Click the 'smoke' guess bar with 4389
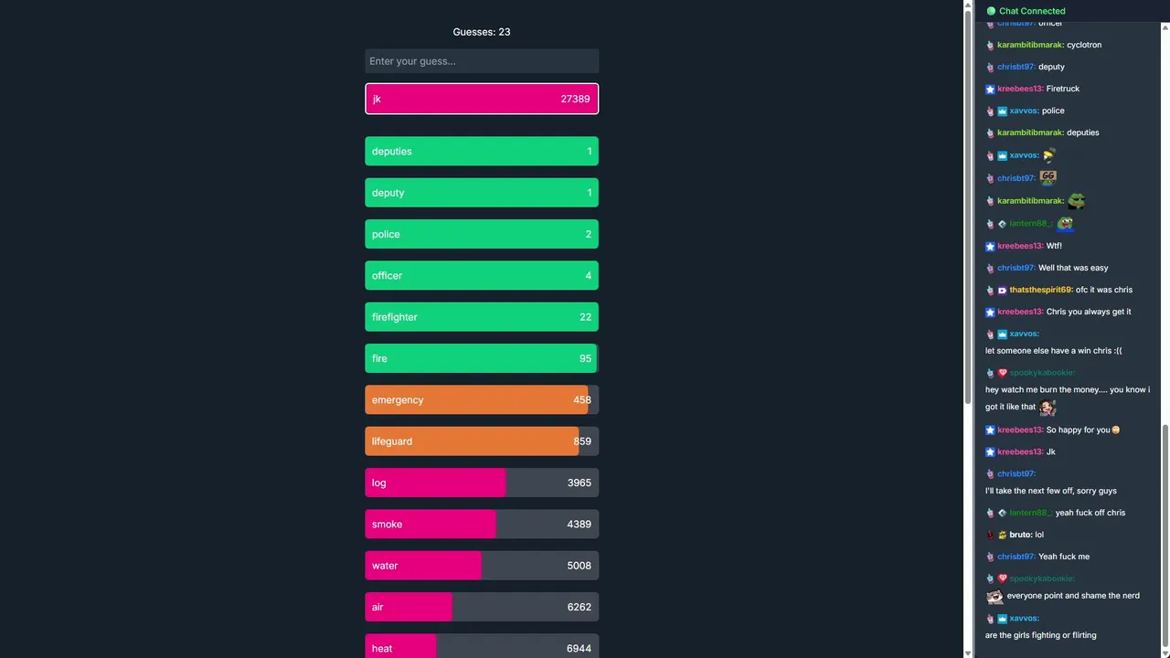Screen dimensions: 1170x658 [482, 525]
